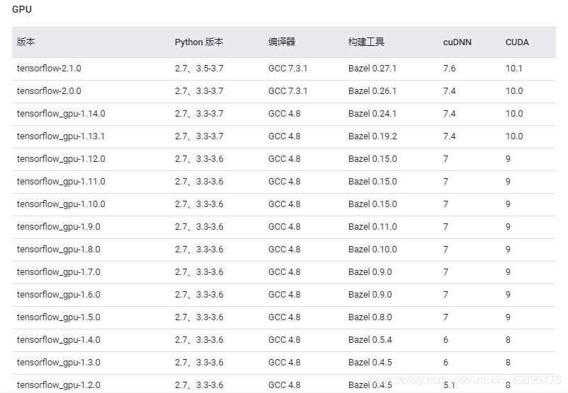Viewport: 568px width, 393px height.
Task: Select the tensorflow_gpu-1.2.0 cell
Action: pyautogui.click(x=58, y=385)
